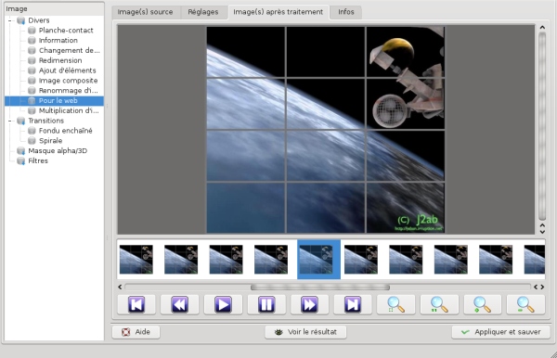Viewport: 557px width, 358px height.
Task: Open the Masque alpha/3D category
Action: pyautogui.click(x=58, y=151)
